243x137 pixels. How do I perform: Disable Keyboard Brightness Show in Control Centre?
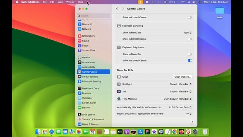click(x=190, y=61)
